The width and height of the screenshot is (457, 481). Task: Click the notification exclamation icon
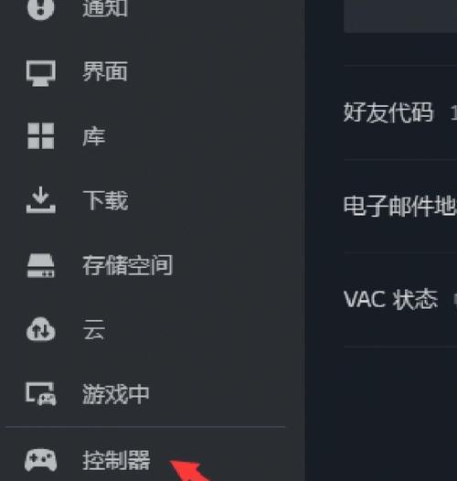(x=40, y=7)
